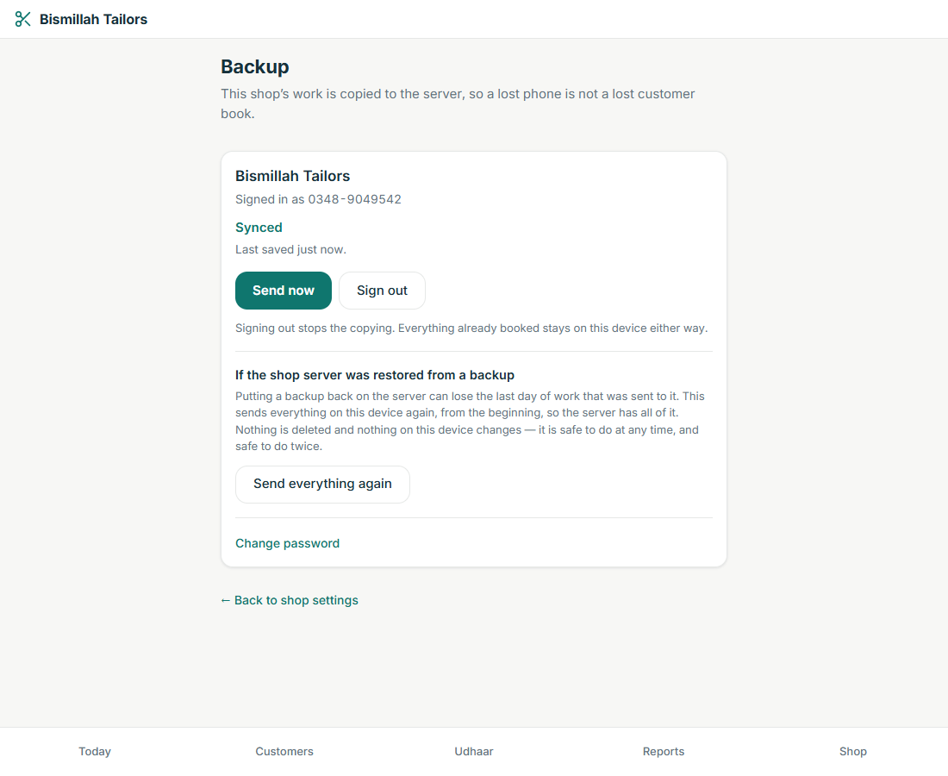Viewport: 948px width, 776px height.
Task: Switch to the Customers tab
Action: click(284, 751)
